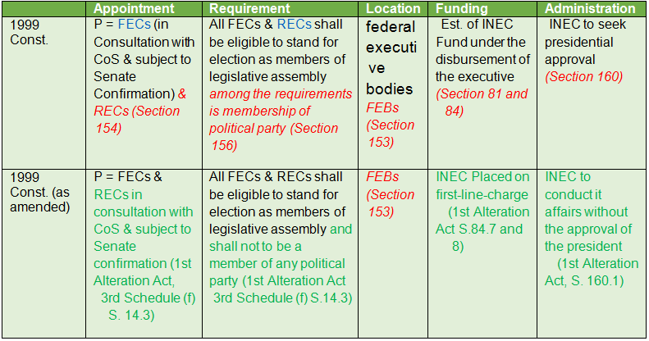Click the 1999 Const. row label
Viewport: 649px width, 341px height.
click(29, 32)
